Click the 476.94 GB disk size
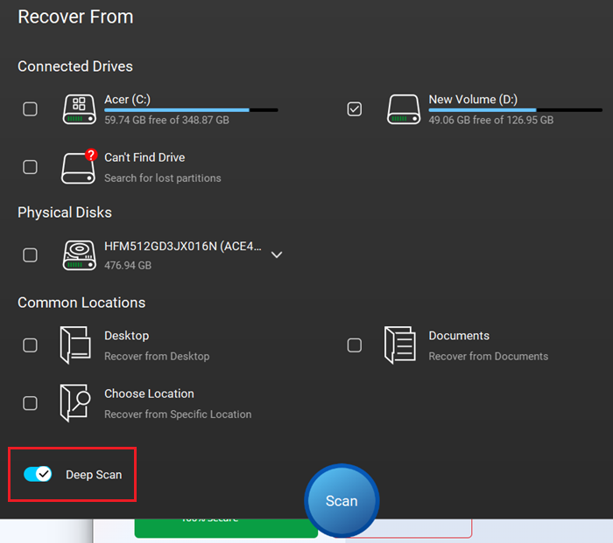 point(128,266)
